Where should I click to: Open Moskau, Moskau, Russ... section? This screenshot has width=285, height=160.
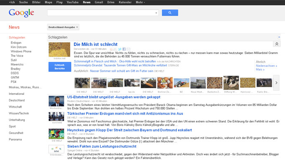(25, 87)
